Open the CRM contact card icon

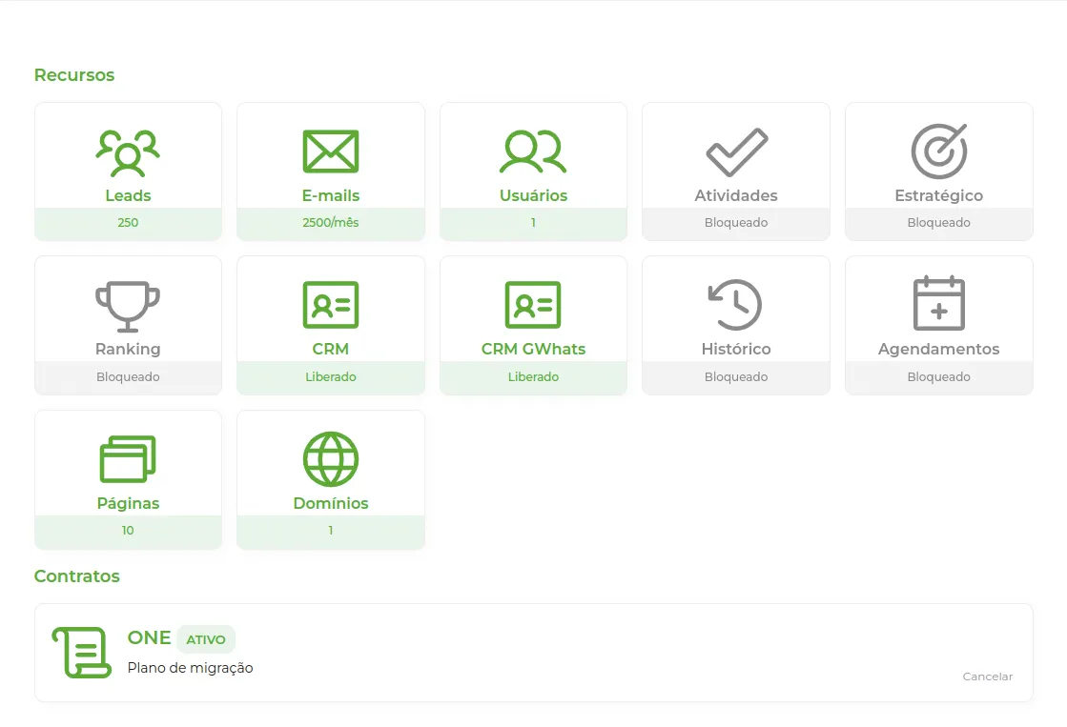click(331, 305)
